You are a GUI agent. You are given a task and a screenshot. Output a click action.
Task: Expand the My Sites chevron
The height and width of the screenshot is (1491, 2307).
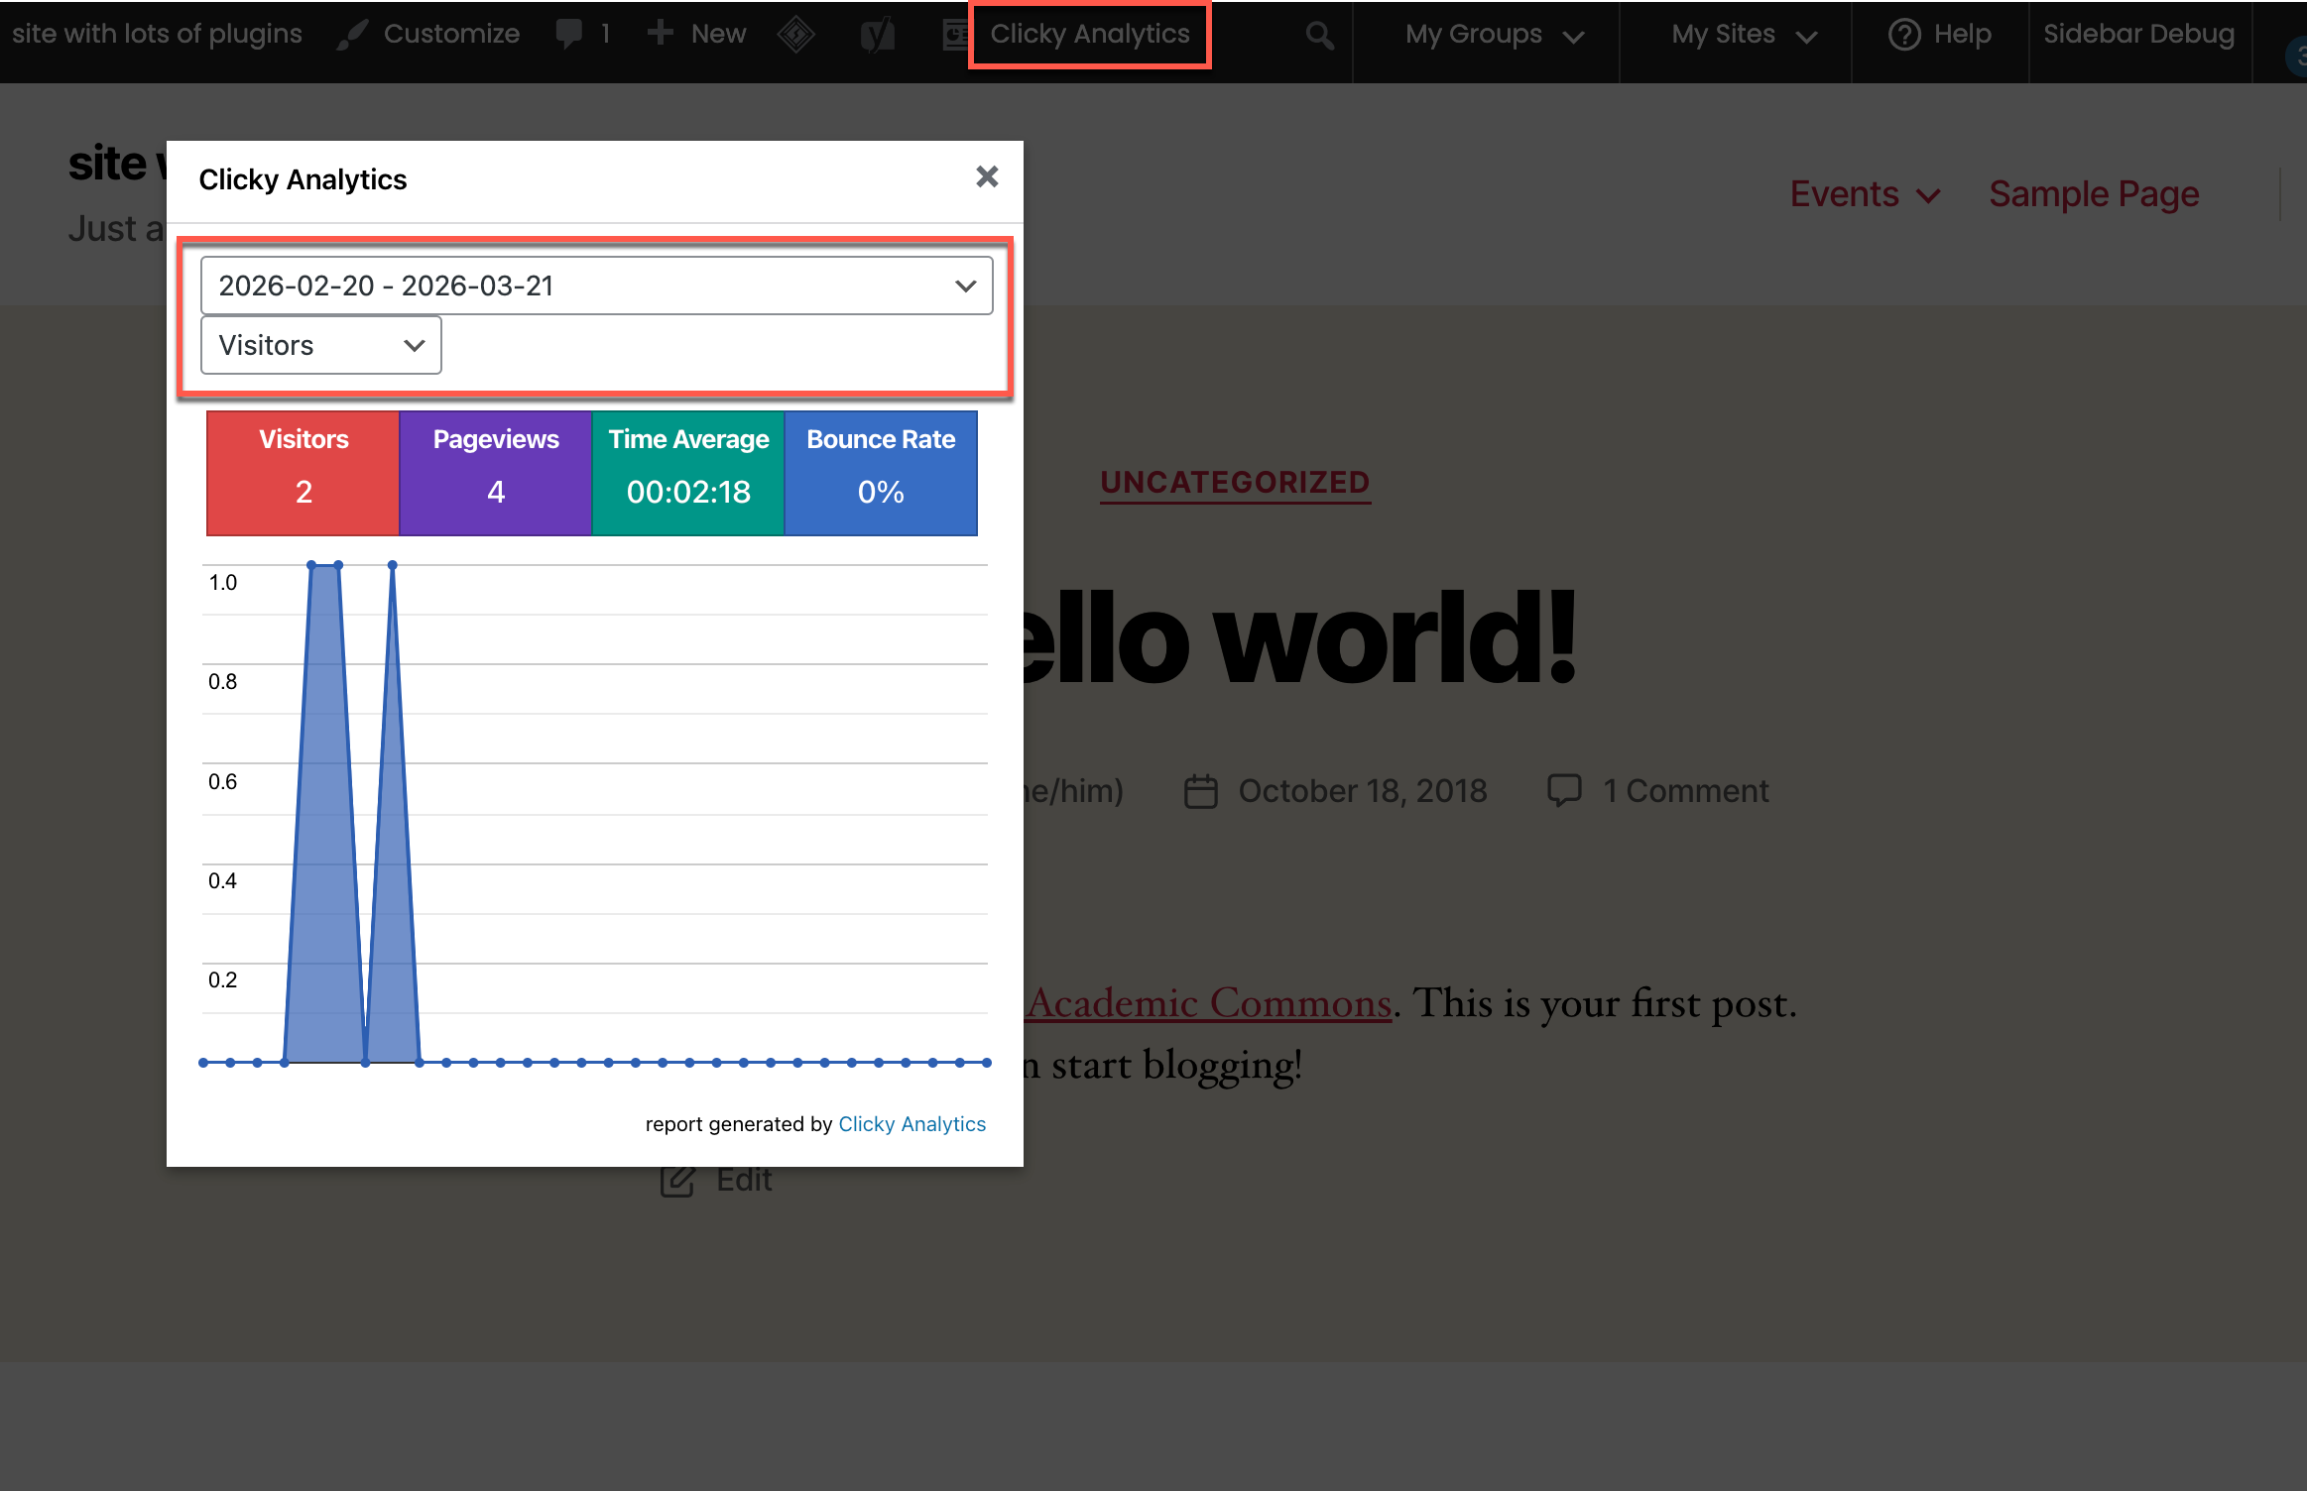pos(1807,38)
